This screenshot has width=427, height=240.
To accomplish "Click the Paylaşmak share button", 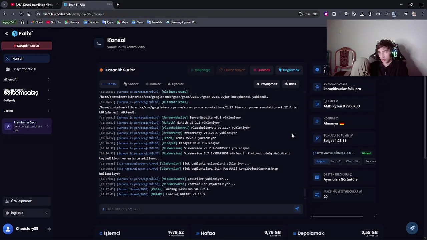I will pyautogui.click(x=267, y=84).
